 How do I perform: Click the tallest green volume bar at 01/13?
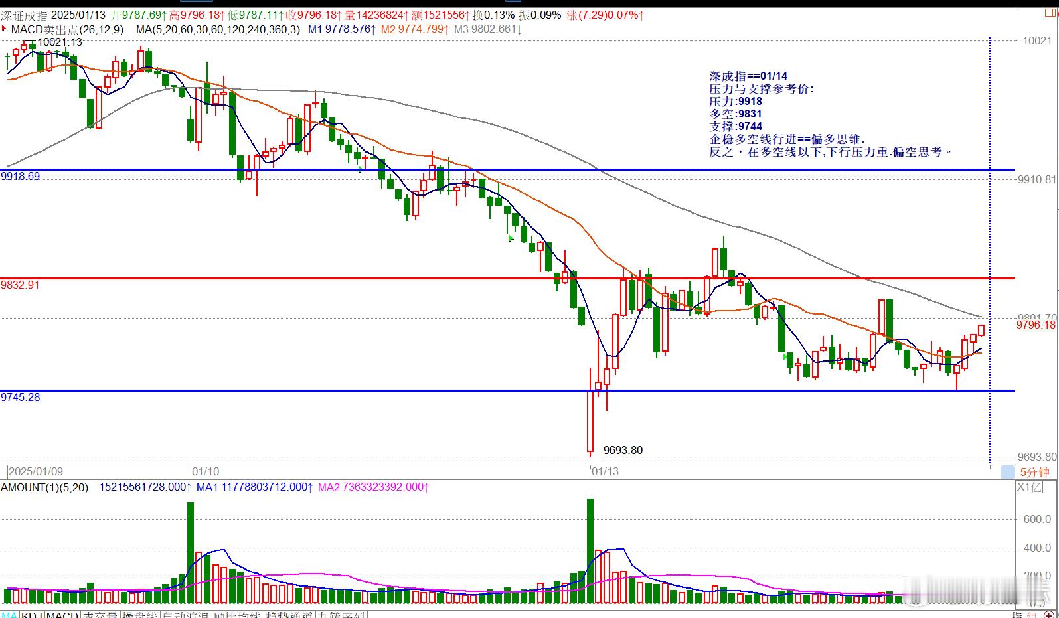590,551
